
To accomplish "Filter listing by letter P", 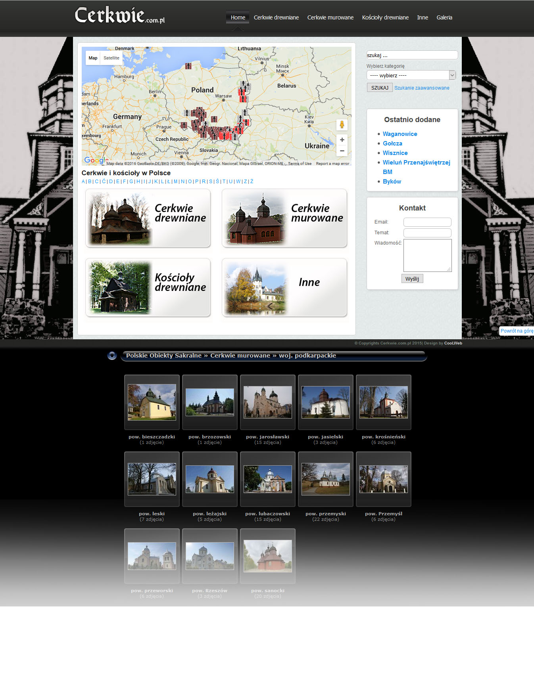I will [x=197, y=182].
